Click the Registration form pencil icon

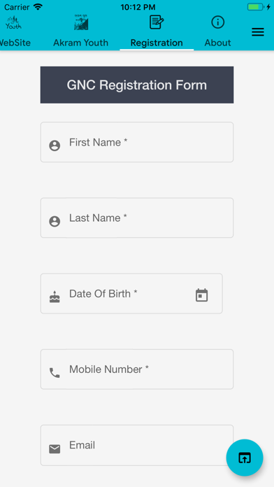157,22
